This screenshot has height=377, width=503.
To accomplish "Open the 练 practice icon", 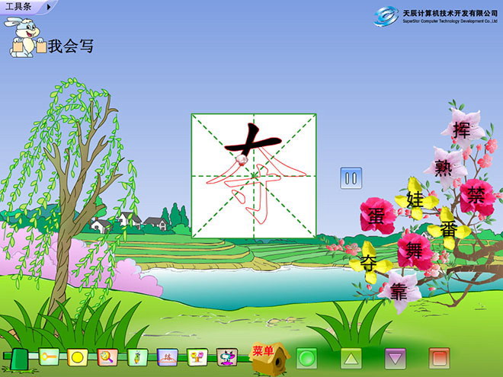I will point(168,356).
